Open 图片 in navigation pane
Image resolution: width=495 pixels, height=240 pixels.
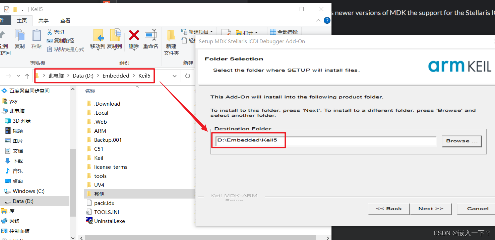[x=18, y=141]
